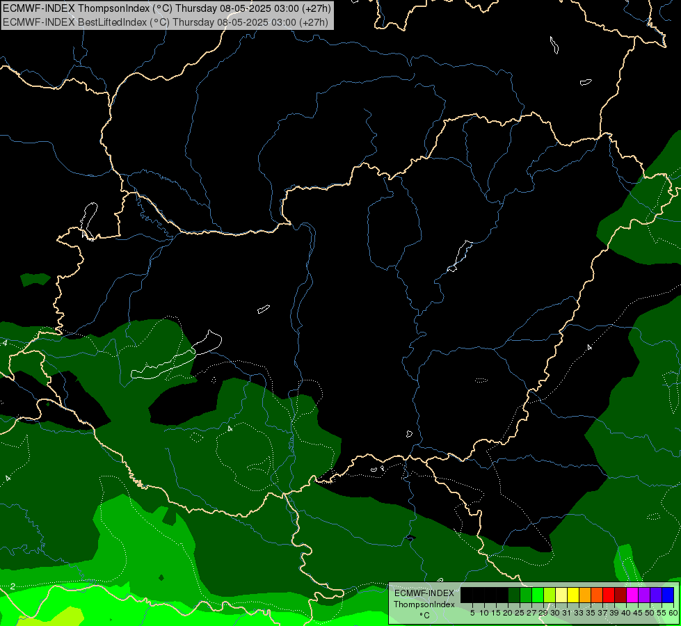The width and height of the screenshot is (681, 626).
Task: Click the legend scale value '40'
Action: click(626, 613)
